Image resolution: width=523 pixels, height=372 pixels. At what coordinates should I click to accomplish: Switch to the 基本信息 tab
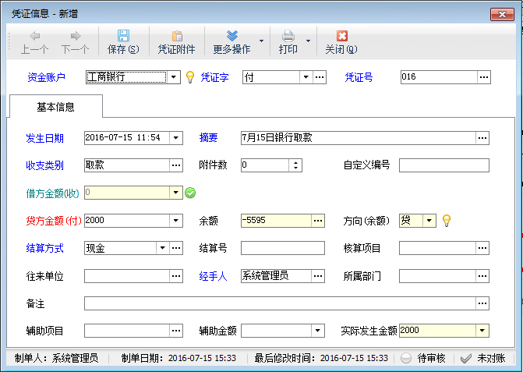coord(55,106)
